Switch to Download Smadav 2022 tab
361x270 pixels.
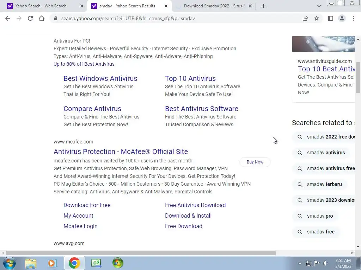click(213, 6)
